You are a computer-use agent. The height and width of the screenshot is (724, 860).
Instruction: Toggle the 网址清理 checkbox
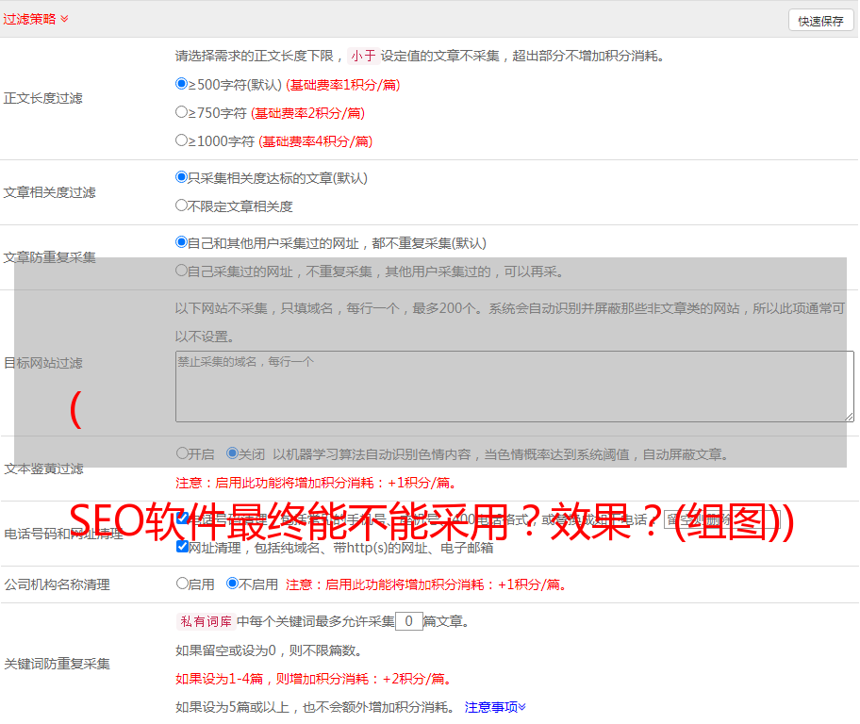pyautogui.click(x=183, y=546)
